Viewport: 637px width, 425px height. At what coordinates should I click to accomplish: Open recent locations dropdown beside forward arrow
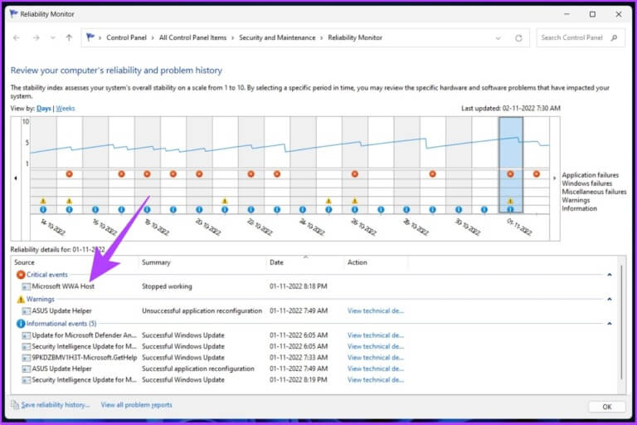coord(53,38)
